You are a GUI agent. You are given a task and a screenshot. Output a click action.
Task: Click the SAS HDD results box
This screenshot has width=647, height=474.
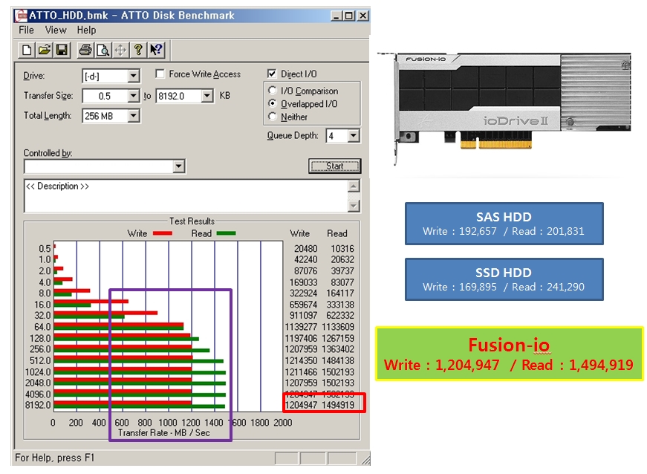click(x=504, y=224)
